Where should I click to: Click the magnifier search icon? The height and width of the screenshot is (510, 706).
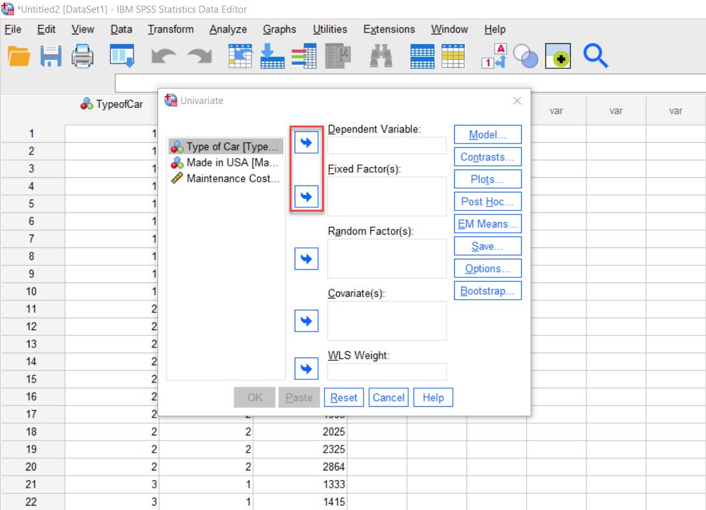(596, 56)
